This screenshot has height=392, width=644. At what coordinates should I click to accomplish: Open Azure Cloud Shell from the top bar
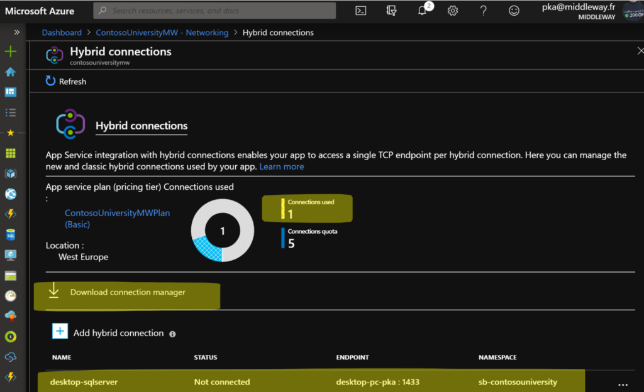(360, 11)
